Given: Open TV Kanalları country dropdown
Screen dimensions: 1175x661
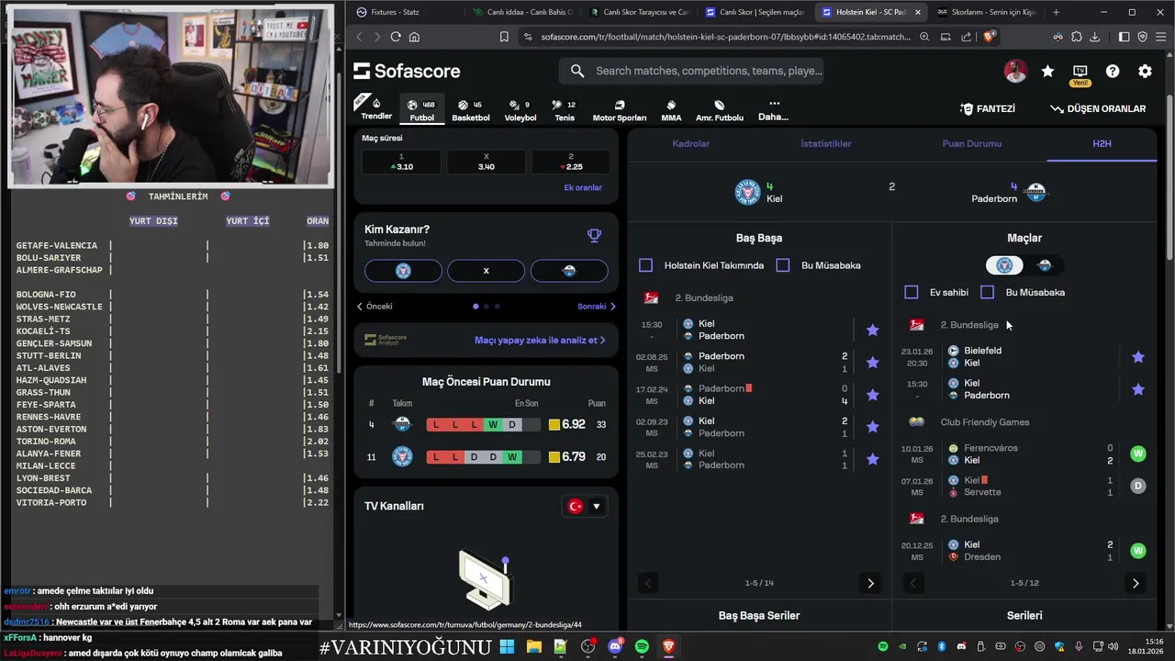Looking at the screenshot, I should pyautogui.click(x=585, y=506).
